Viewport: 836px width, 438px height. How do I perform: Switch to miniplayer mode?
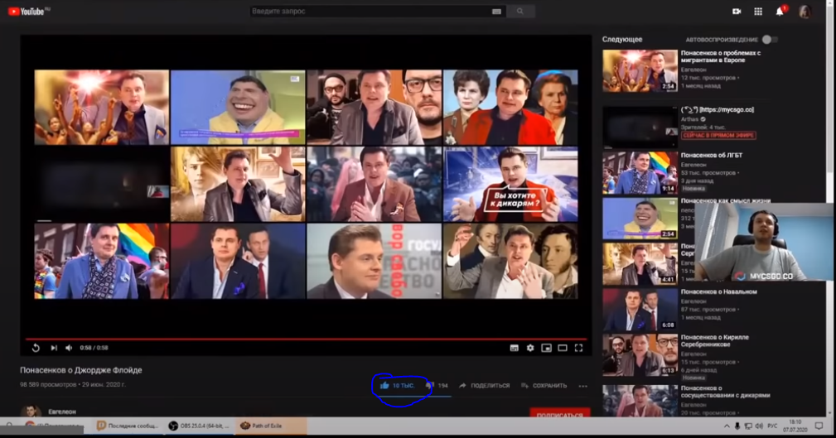pos(547,348)
